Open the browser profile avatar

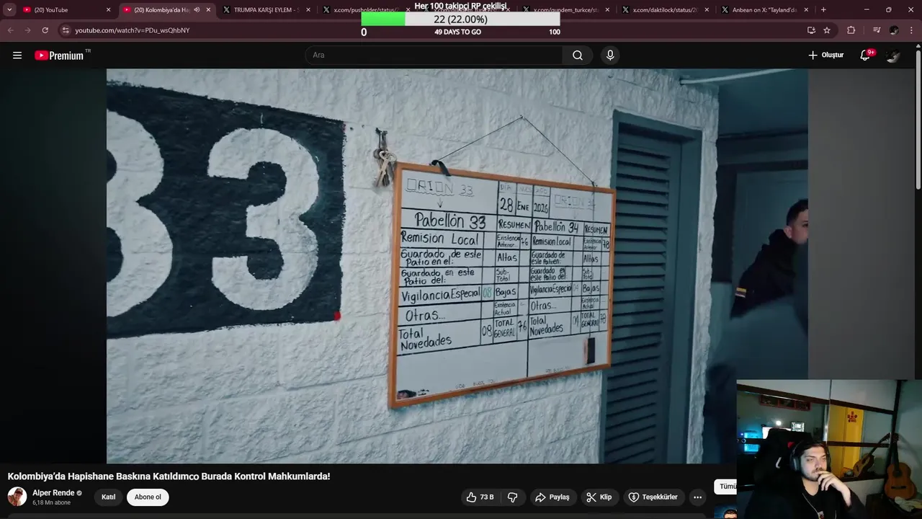pos(894,30)
